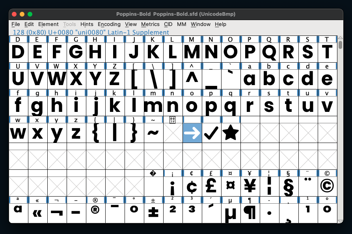Select the superscript three glyph
The height and width of the screenshot is (234, 352).
pyautogui.click(x=192, y=213)
